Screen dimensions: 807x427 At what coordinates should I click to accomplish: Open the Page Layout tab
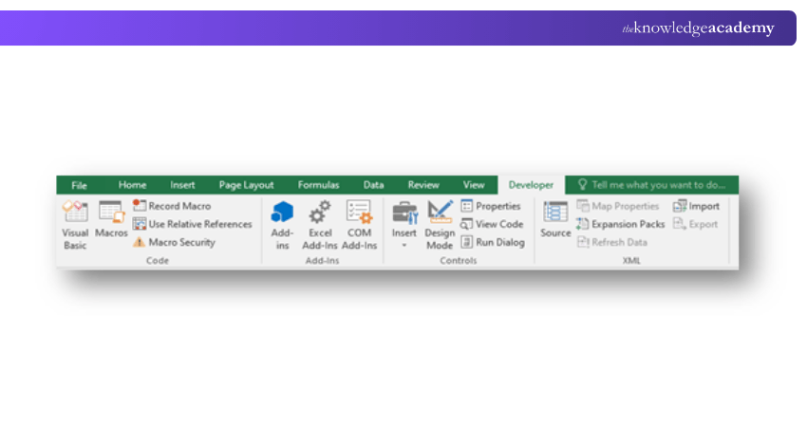click(x=246, y=185)
